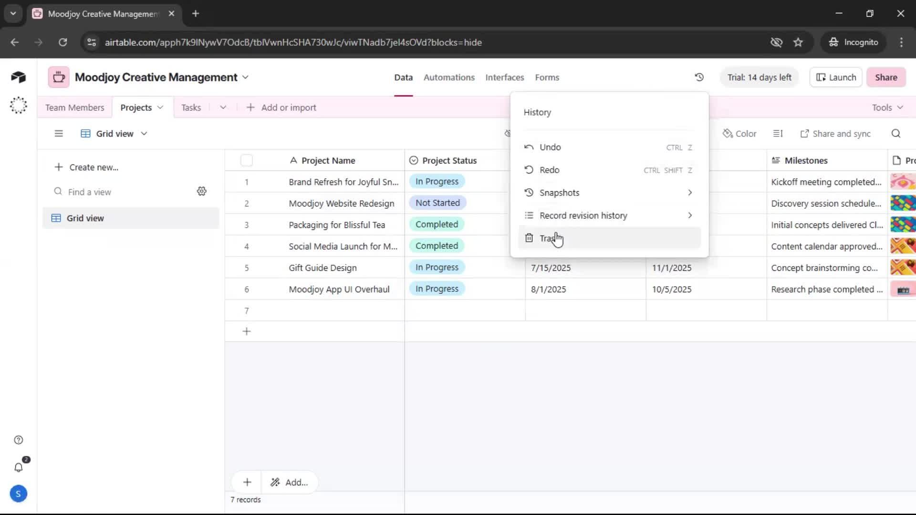Toggle the views sidebar hamburger icon
This screenshot has width=916, height=515.
[x=59, y=134]
